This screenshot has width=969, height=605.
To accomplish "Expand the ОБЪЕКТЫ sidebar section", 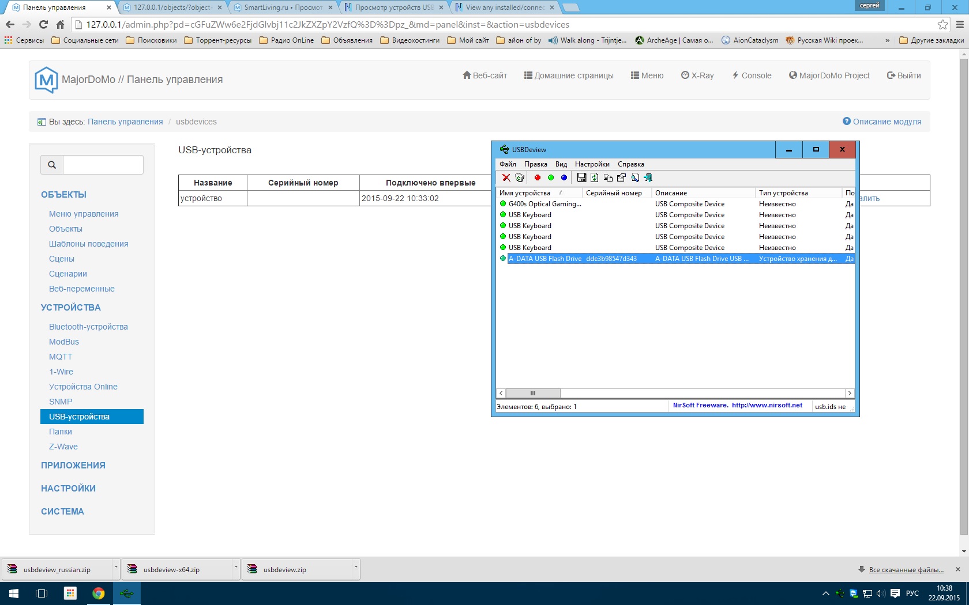I will pos(63,195).
